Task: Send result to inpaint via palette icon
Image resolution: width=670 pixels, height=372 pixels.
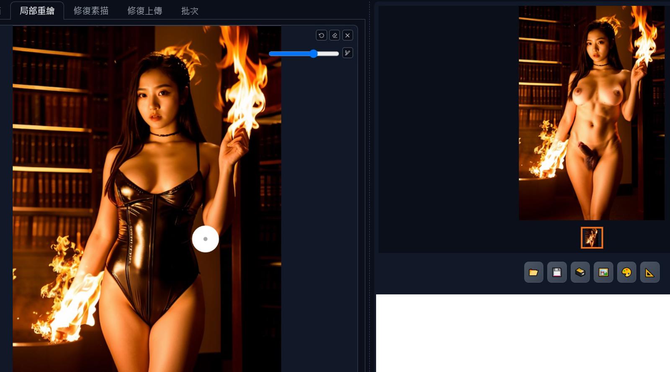Action: point(626,273)
